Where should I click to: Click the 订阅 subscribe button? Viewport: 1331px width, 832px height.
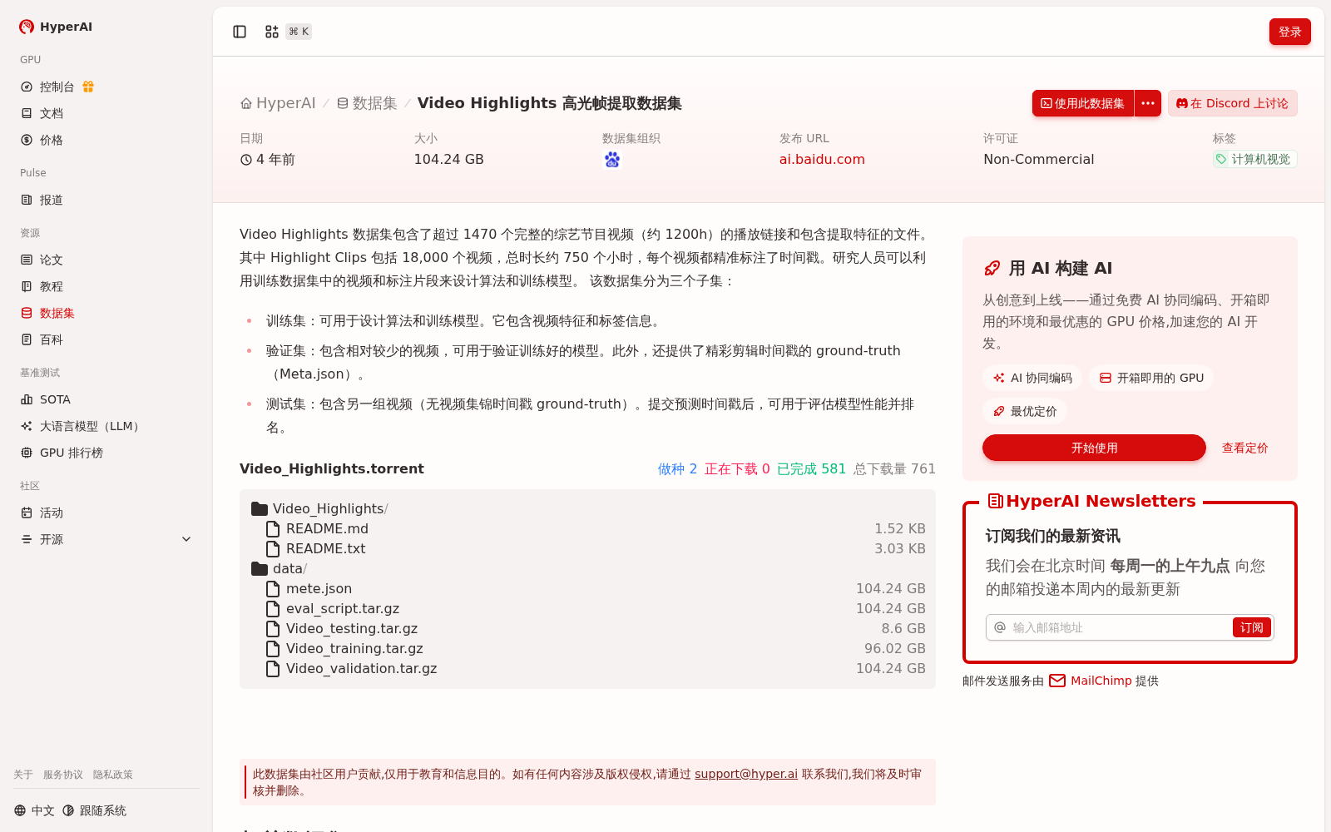[1251, 627]
